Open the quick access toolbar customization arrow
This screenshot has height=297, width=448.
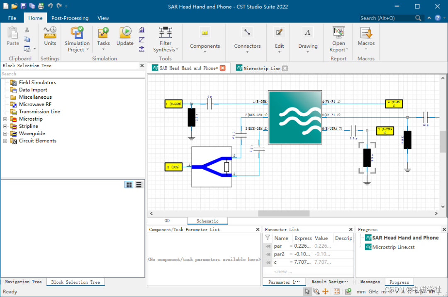coord(66,6)
